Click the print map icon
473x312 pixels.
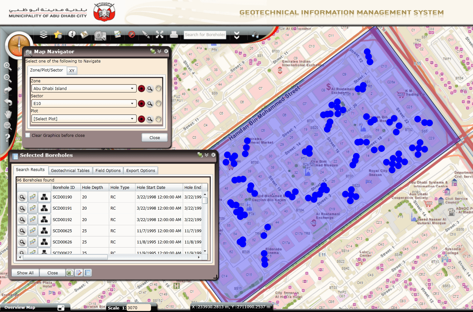pyautogui.click(x=174, y=34)
